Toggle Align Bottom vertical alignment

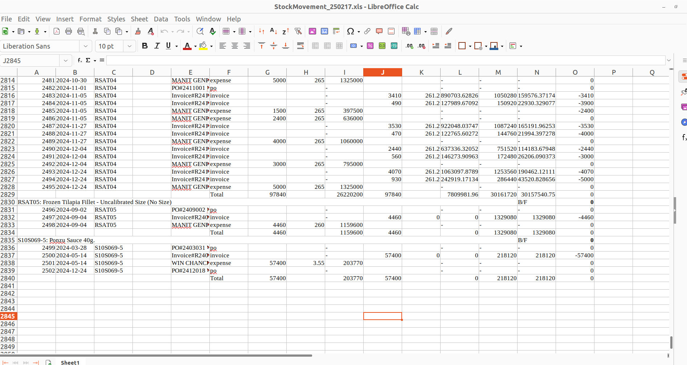(286, 46)
